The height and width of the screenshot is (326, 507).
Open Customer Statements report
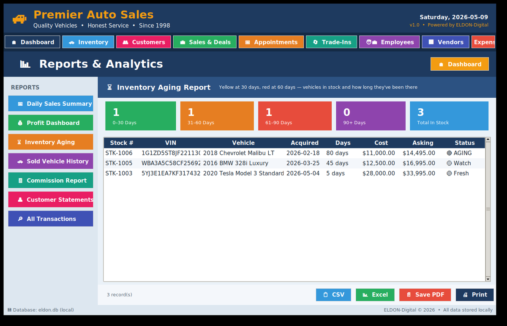(x=51, y=200)
